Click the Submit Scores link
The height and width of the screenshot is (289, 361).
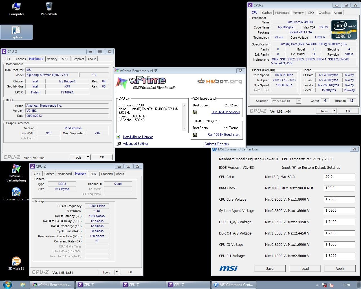coord(217,144)
